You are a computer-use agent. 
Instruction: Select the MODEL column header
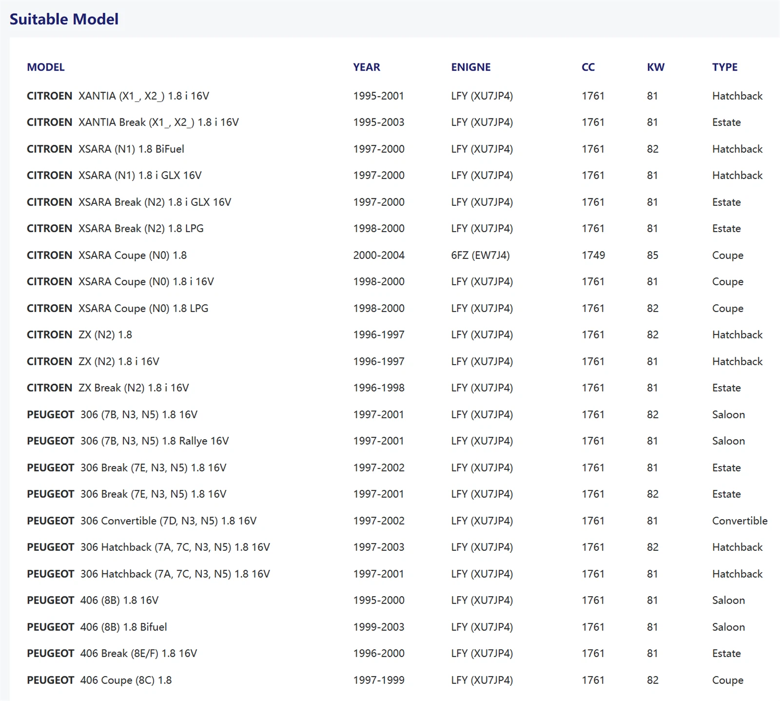click(x=46, y=67)
